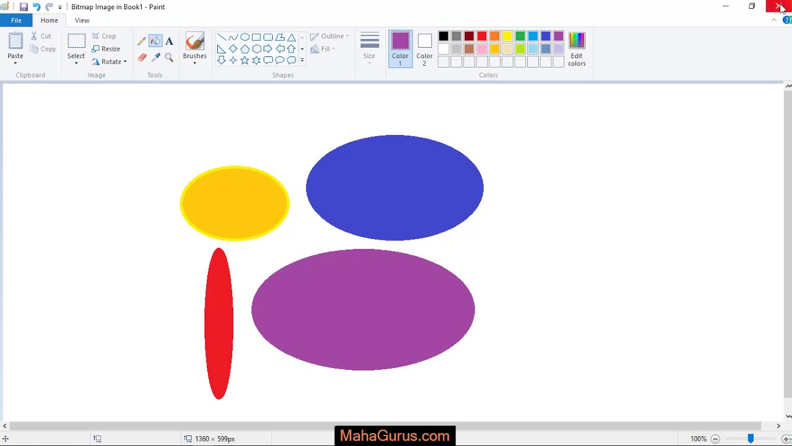The width and height of the screenshot is (792, 446).
Task: Choose the Rounded rectangle shape
Action: pyautogui.click(x=268, y=37)
